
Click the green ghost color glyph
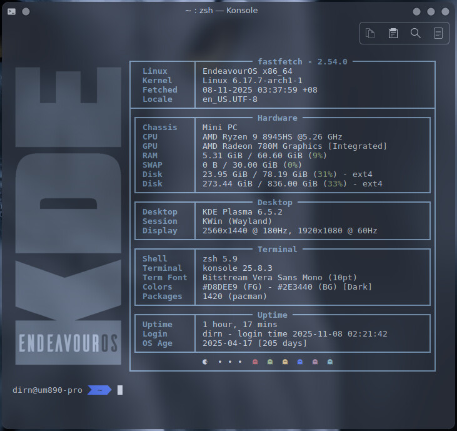pos(269,362)
